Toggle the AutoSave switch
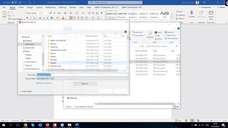 click(x=14, y=2)
